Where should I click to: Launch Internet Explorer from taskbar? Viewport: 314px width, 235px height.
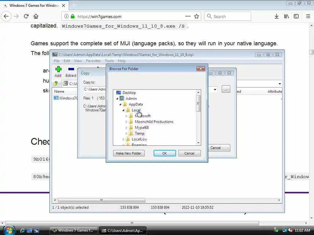pyautogui.click(x=22, y=230)
